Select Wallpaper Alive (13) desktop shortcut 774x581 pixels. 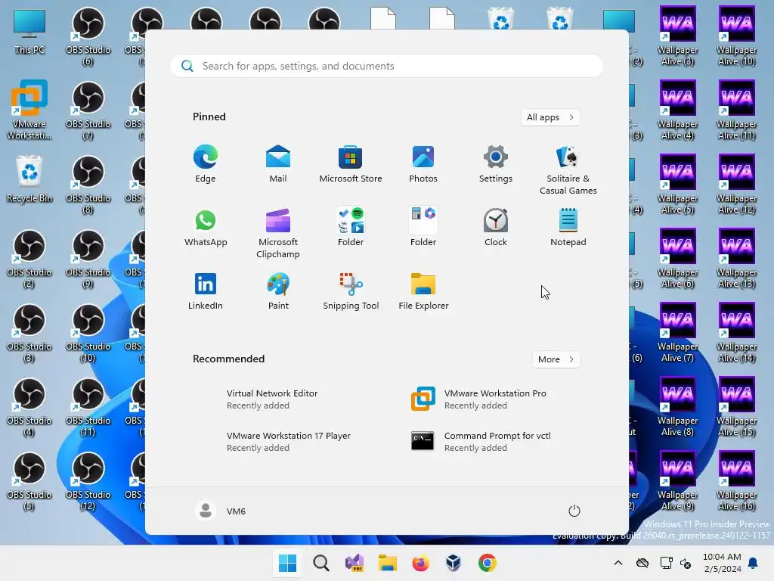736,259
